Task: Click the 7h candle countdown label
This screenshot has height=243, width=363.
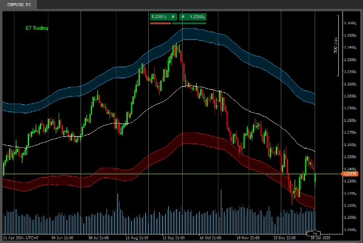Action: tap(315, 233)
